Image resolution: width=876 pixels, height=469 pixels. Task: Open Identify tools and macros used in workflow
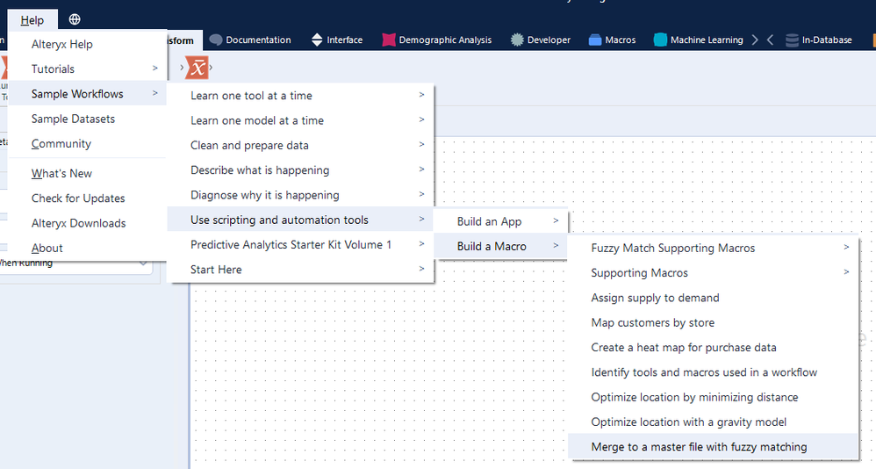[714, 372]
